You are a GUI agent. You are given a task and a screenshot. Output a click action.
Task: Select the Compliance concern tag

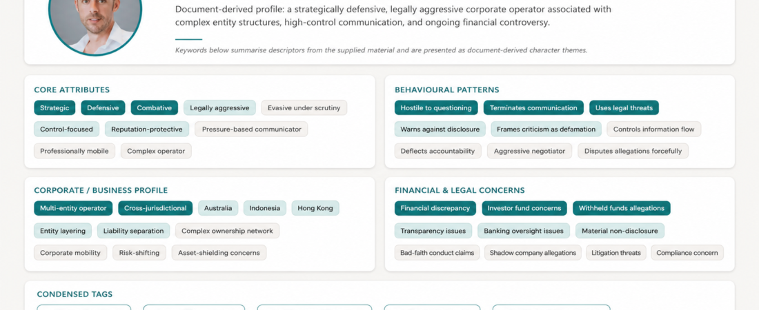(x=687, y=252)
